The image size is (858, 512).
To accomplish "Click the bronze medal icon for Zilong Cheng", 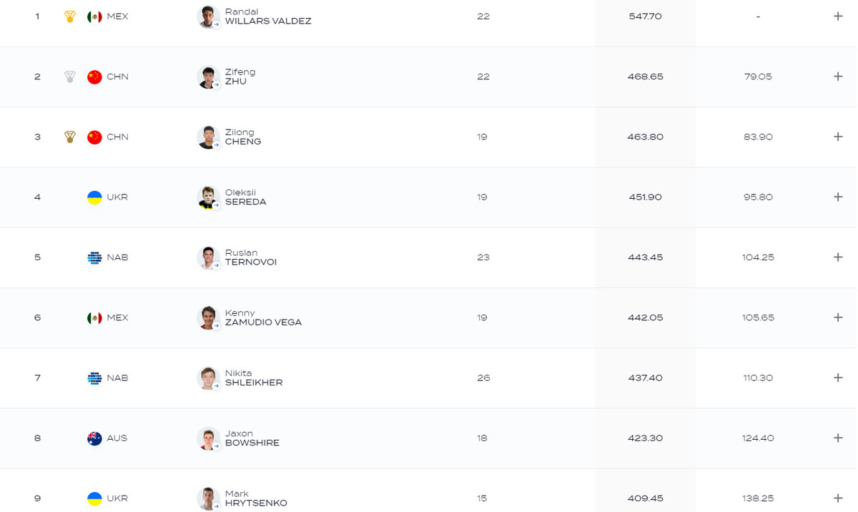I will click(70, 137).
